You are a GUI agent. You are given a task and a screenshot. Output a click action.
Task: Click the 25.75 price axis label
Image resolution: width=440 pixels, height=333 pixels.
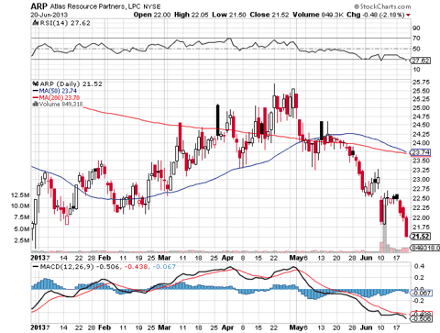(x=421, y=82)
